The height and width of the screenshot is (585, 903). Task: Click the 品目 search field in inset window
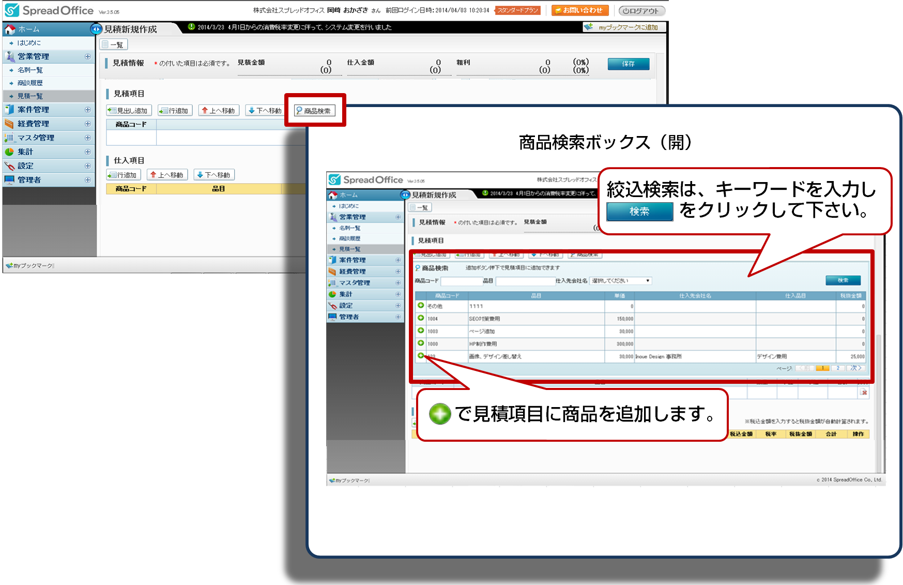point(525,281)
